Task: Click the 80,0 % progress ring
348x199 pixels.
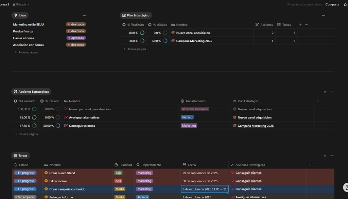Action: [142, 33]
